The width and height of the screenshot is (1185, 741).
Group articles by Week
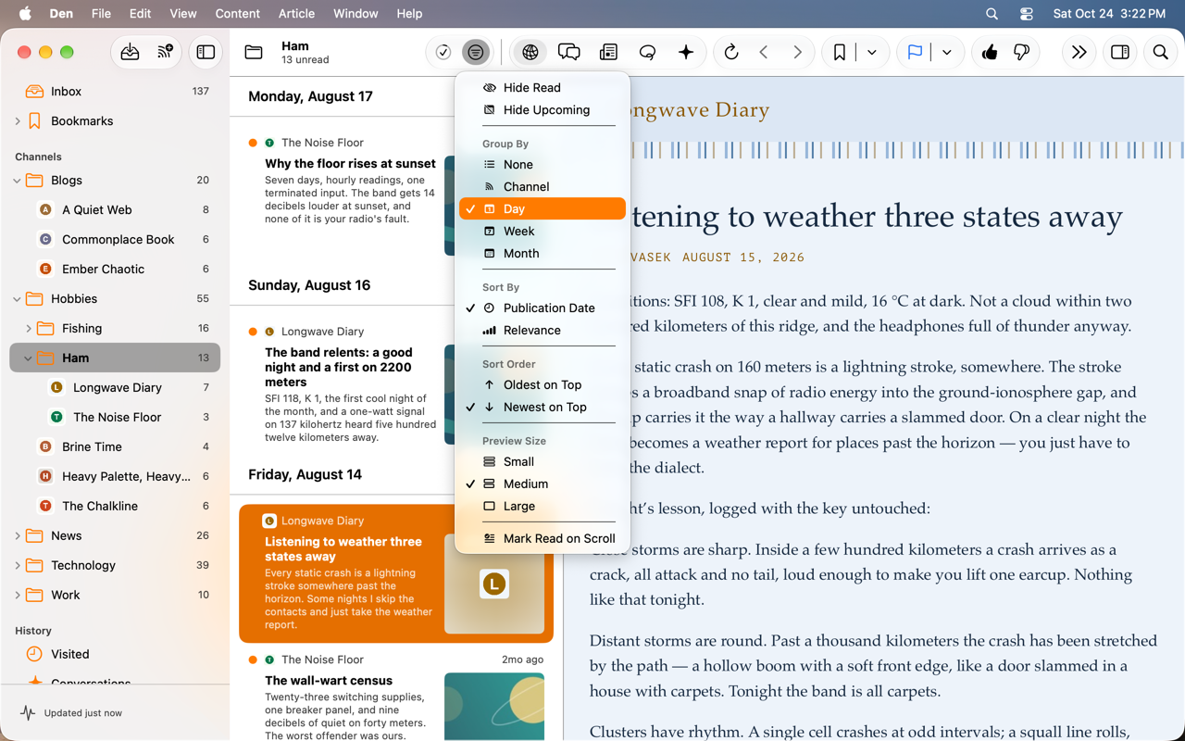tap(543, 232)
